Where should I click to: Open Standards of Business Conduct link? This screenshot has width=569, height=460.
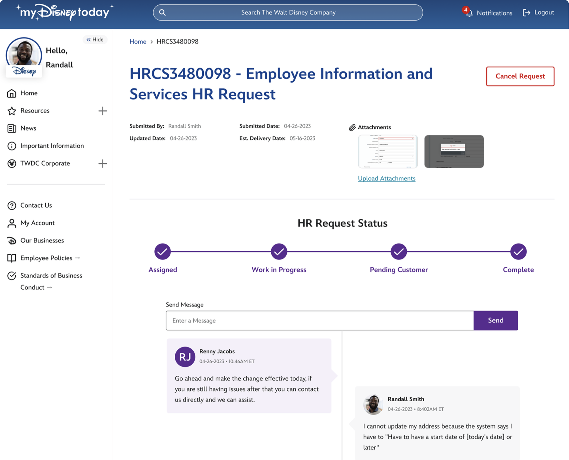51,276
